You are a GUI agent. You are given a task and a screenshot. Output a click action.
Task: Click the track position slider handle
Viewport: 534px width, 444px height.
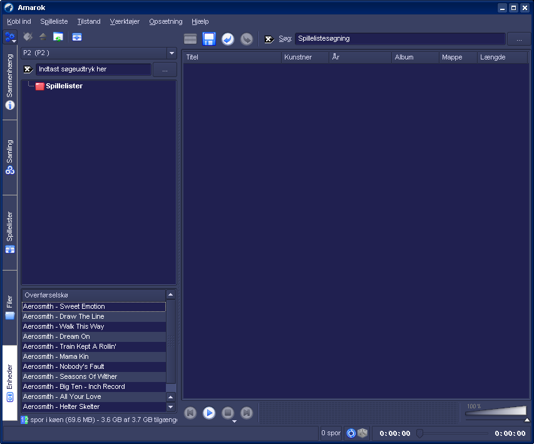419,433
